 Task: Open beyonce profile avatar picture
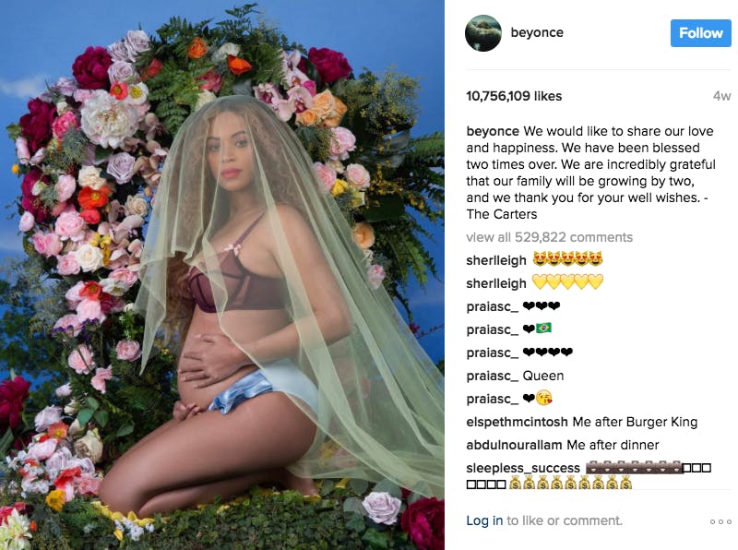[x=482, y=33]
